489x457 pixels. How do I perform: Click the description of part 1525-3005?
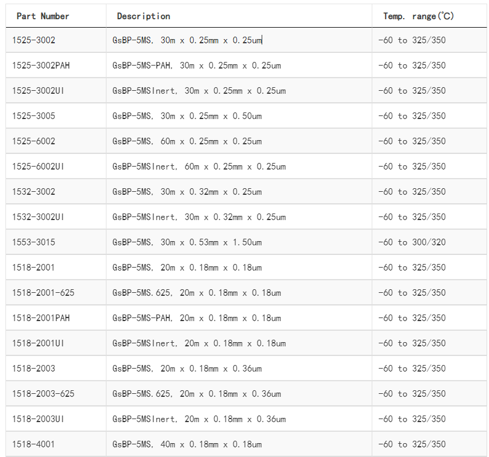click(187, 116)
